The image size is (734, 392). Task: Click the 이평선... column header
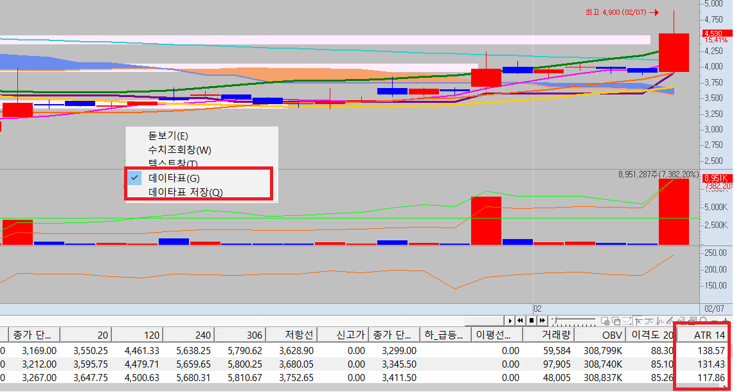[497, 335]
